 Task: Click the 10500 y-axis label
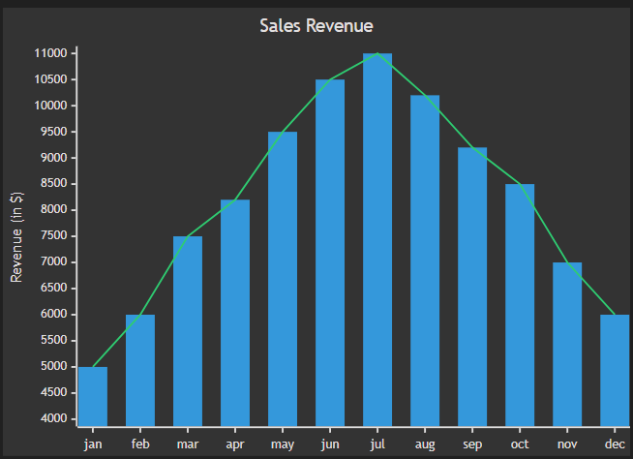(x=50, y=79)
